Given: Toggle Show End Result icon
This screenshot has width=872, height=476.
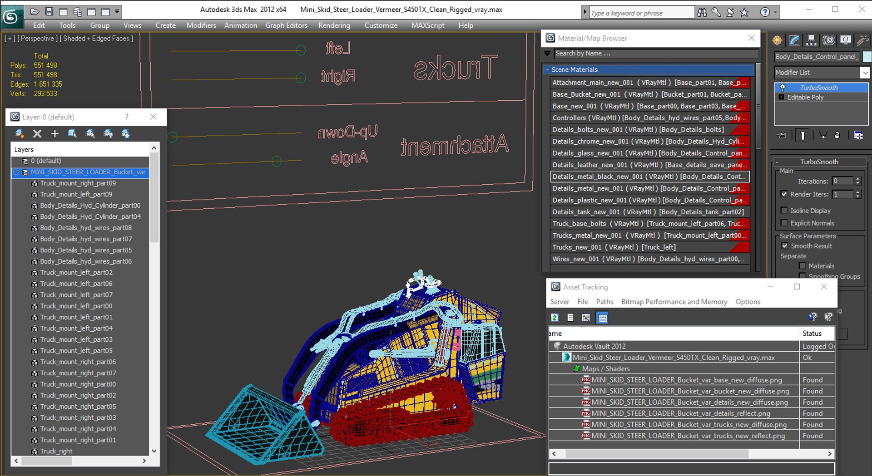Looking at the screenshot, I should (x=803, y=135).
